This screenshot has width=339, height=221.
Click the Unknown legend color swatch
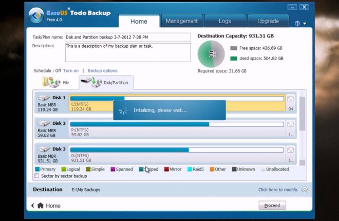[x=234, y=169]
